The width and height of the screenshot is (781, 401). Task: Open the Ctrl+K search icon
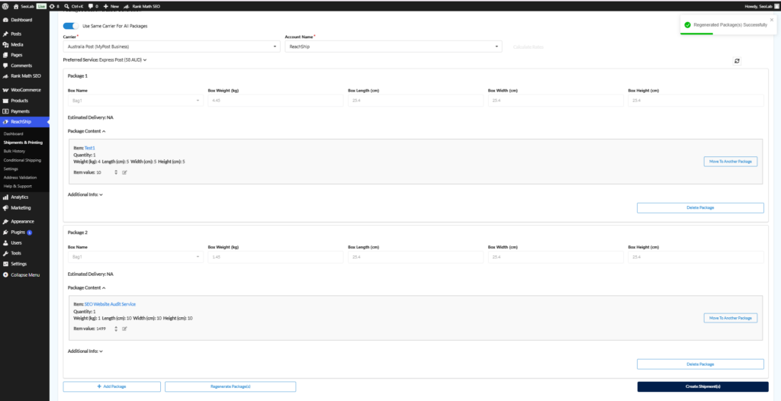point(66,6)
